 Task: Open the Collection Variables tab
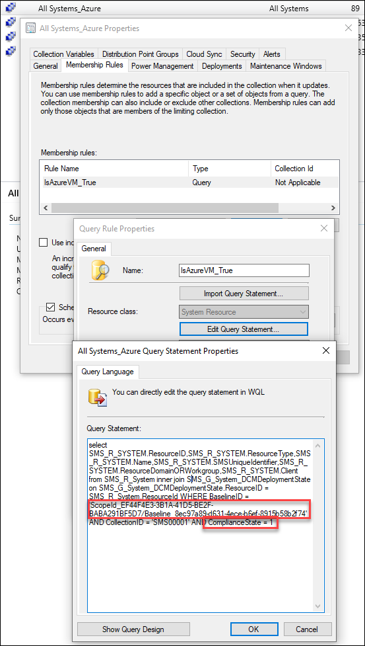pyautogui.click(x=64, y=54)
